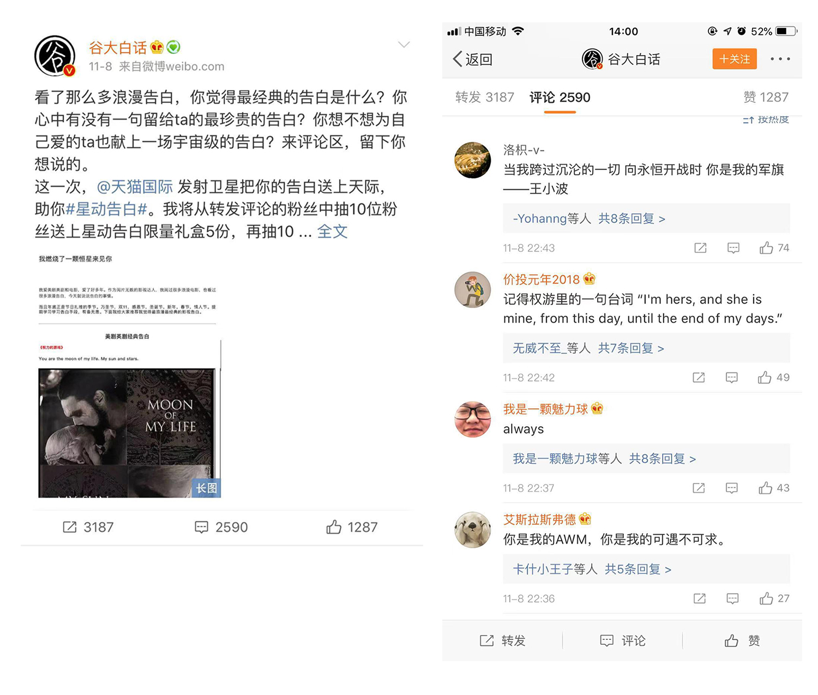Follow 谷大白话 with the +关注 button
Screen dimensions: 818x695
pos(735,59)
